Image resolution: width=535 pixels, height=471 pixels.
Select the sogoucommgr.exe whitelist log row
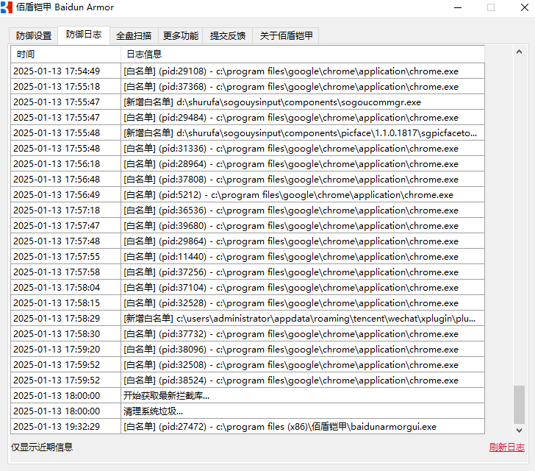tap(272, 102)
